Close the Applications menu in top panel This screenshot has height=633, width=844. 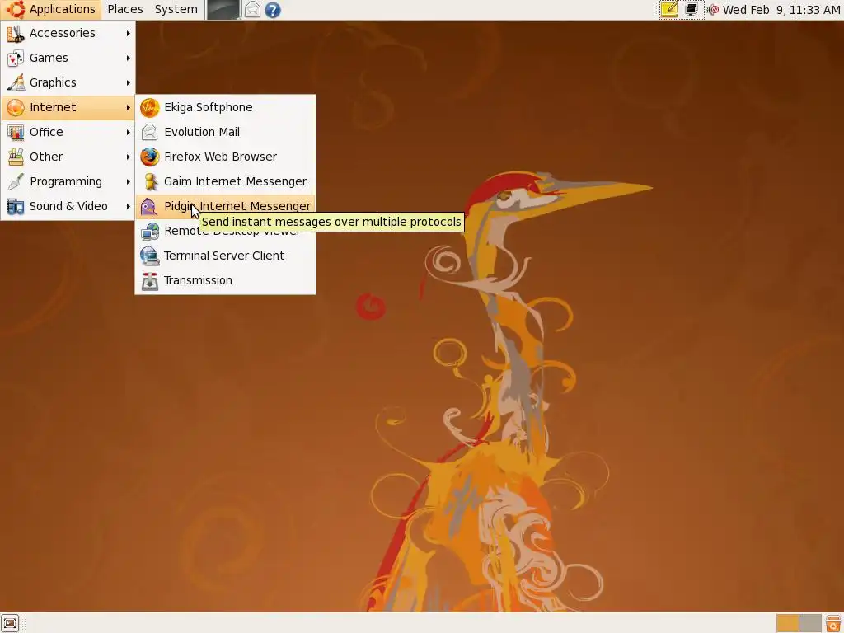[x=51, y=10]
